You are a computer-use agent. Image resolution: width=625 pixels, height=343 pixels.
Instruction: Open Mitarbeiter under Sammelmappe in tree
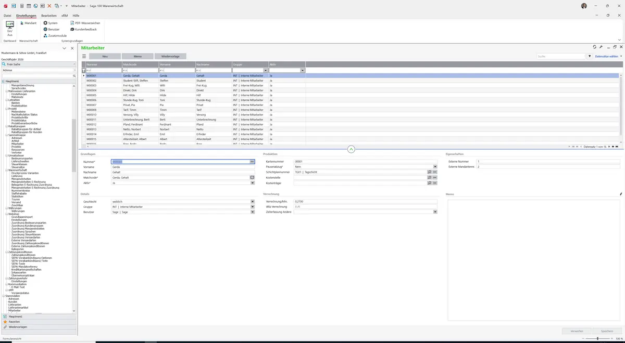click(x=18, y=144)
